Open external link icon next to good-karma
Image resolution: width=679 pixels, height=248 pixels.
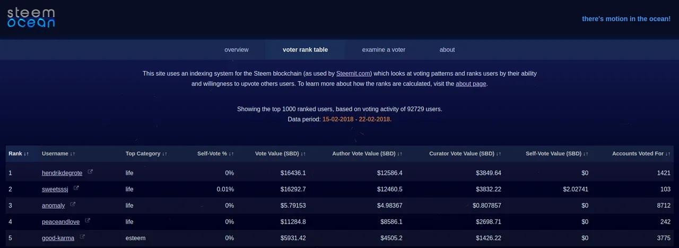click(x=82, y=237)
